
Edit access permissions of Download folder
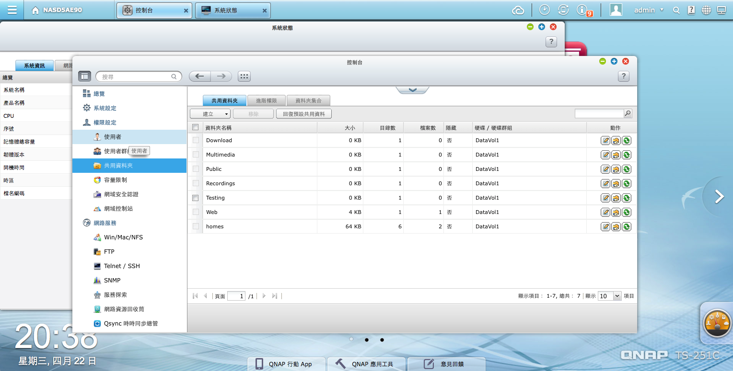616,141
